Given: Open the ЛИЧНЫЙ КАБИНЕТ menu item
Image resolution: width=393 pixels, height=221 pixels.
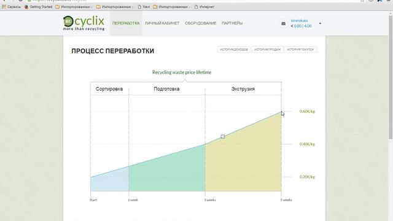Looking at the screenshot, I should click(x=162, y=23).
